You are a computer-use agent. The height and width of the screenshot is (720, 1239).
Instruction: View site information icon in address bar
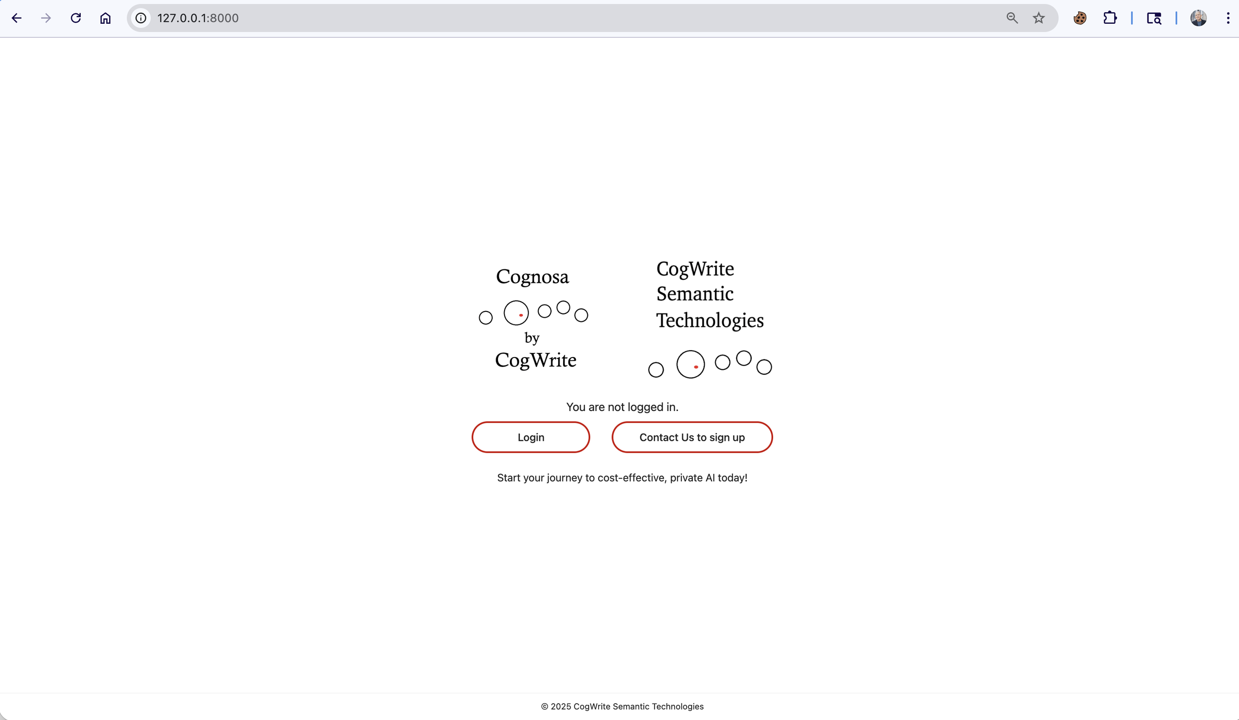pos(141,18)
